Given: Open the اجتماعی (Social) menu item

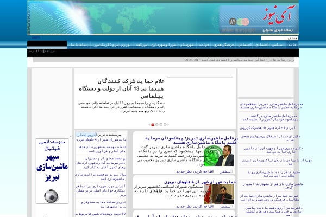Looking at the screenshot, I should 244,44.
